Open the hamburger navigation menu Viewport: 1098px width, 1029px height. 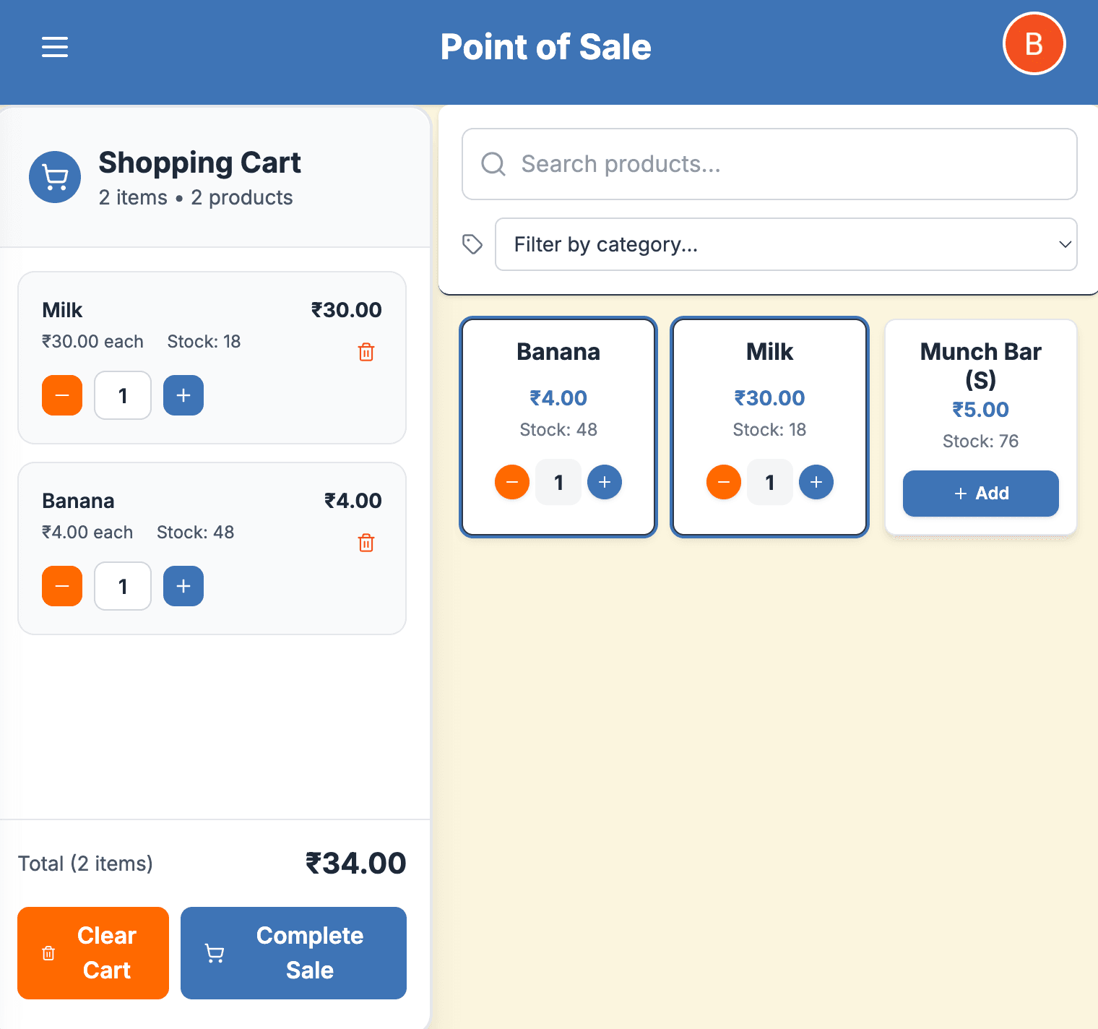click(x=55, y=47)
